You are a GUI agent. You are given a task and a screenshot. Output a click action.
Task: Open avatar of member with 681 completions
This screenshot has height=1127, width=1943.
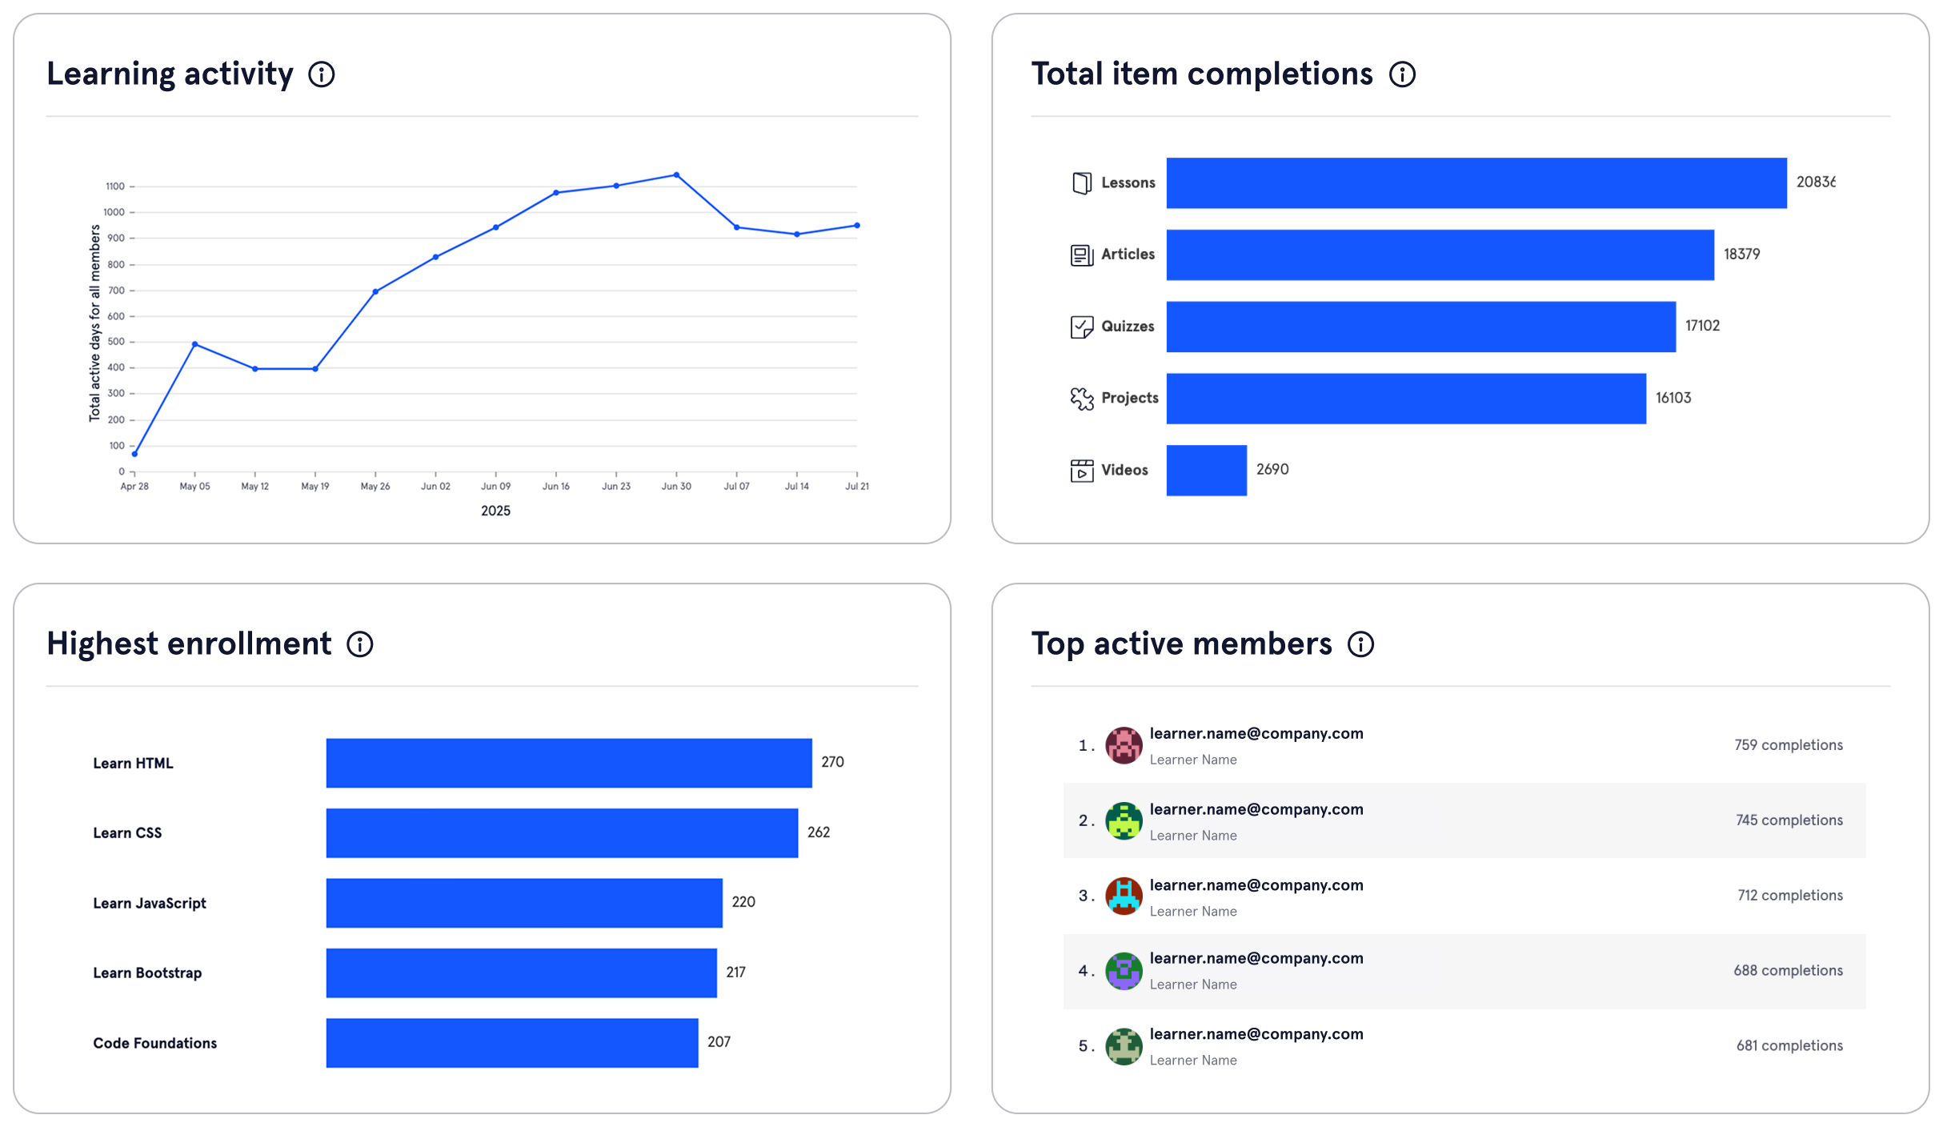tap(1124, 1047)
